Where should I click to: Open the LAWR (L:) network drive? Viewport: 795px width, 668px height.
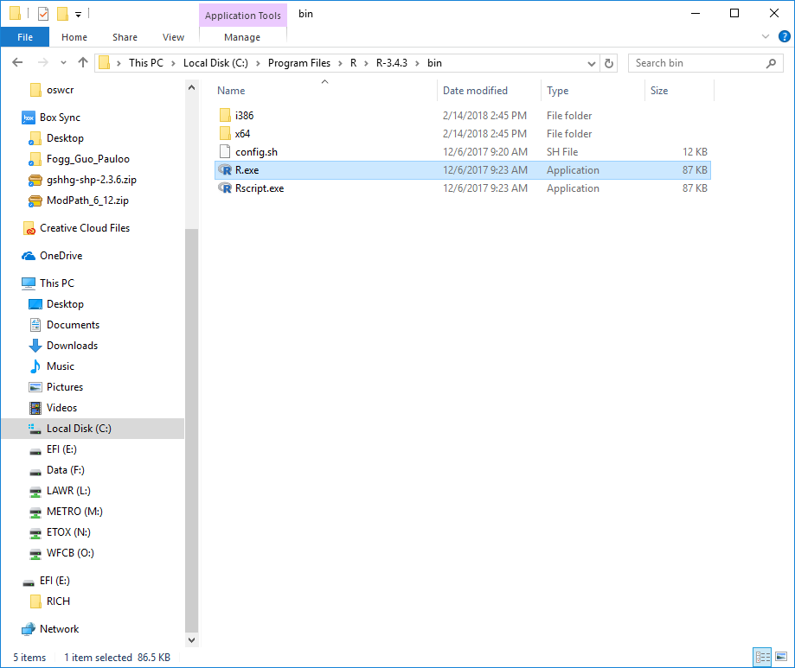click(x=60, y=491)
